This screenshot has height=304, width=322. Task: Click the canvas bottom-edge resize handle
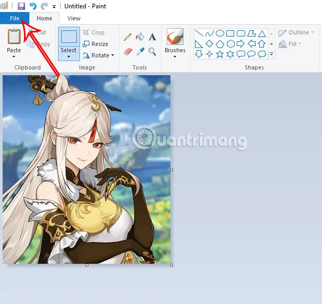[x=87, y=265]
